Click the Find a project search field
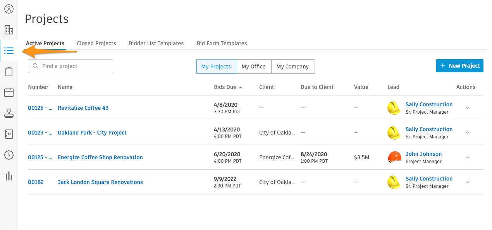This screenshot has height=230, width=492. pos(71,66)
